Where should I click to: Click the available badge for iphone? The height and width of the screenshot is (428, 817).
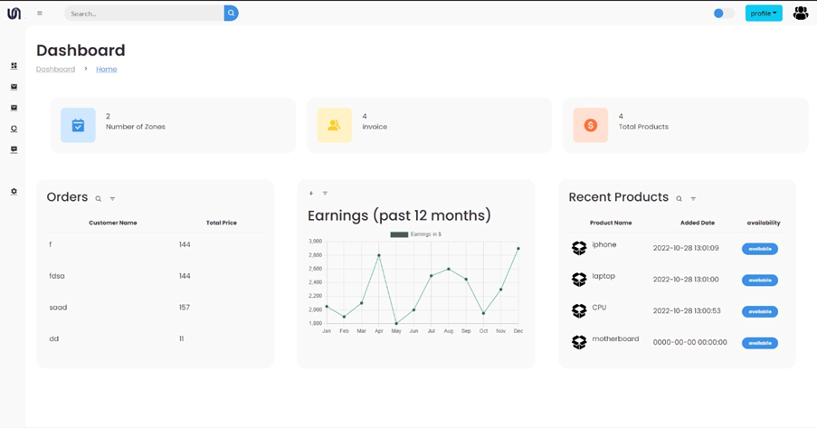click(x=760, y=249)
